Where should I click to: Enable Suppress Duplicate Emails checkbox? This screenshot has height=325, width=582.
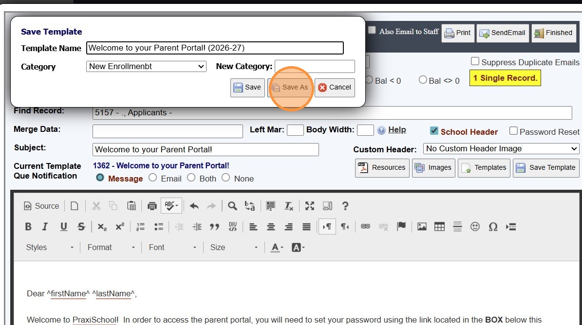[x=475, y=61]
